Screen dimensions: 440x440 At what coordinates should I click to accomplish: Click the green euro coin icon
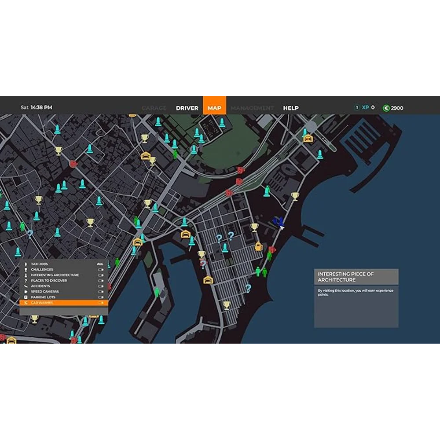(386, 108)
